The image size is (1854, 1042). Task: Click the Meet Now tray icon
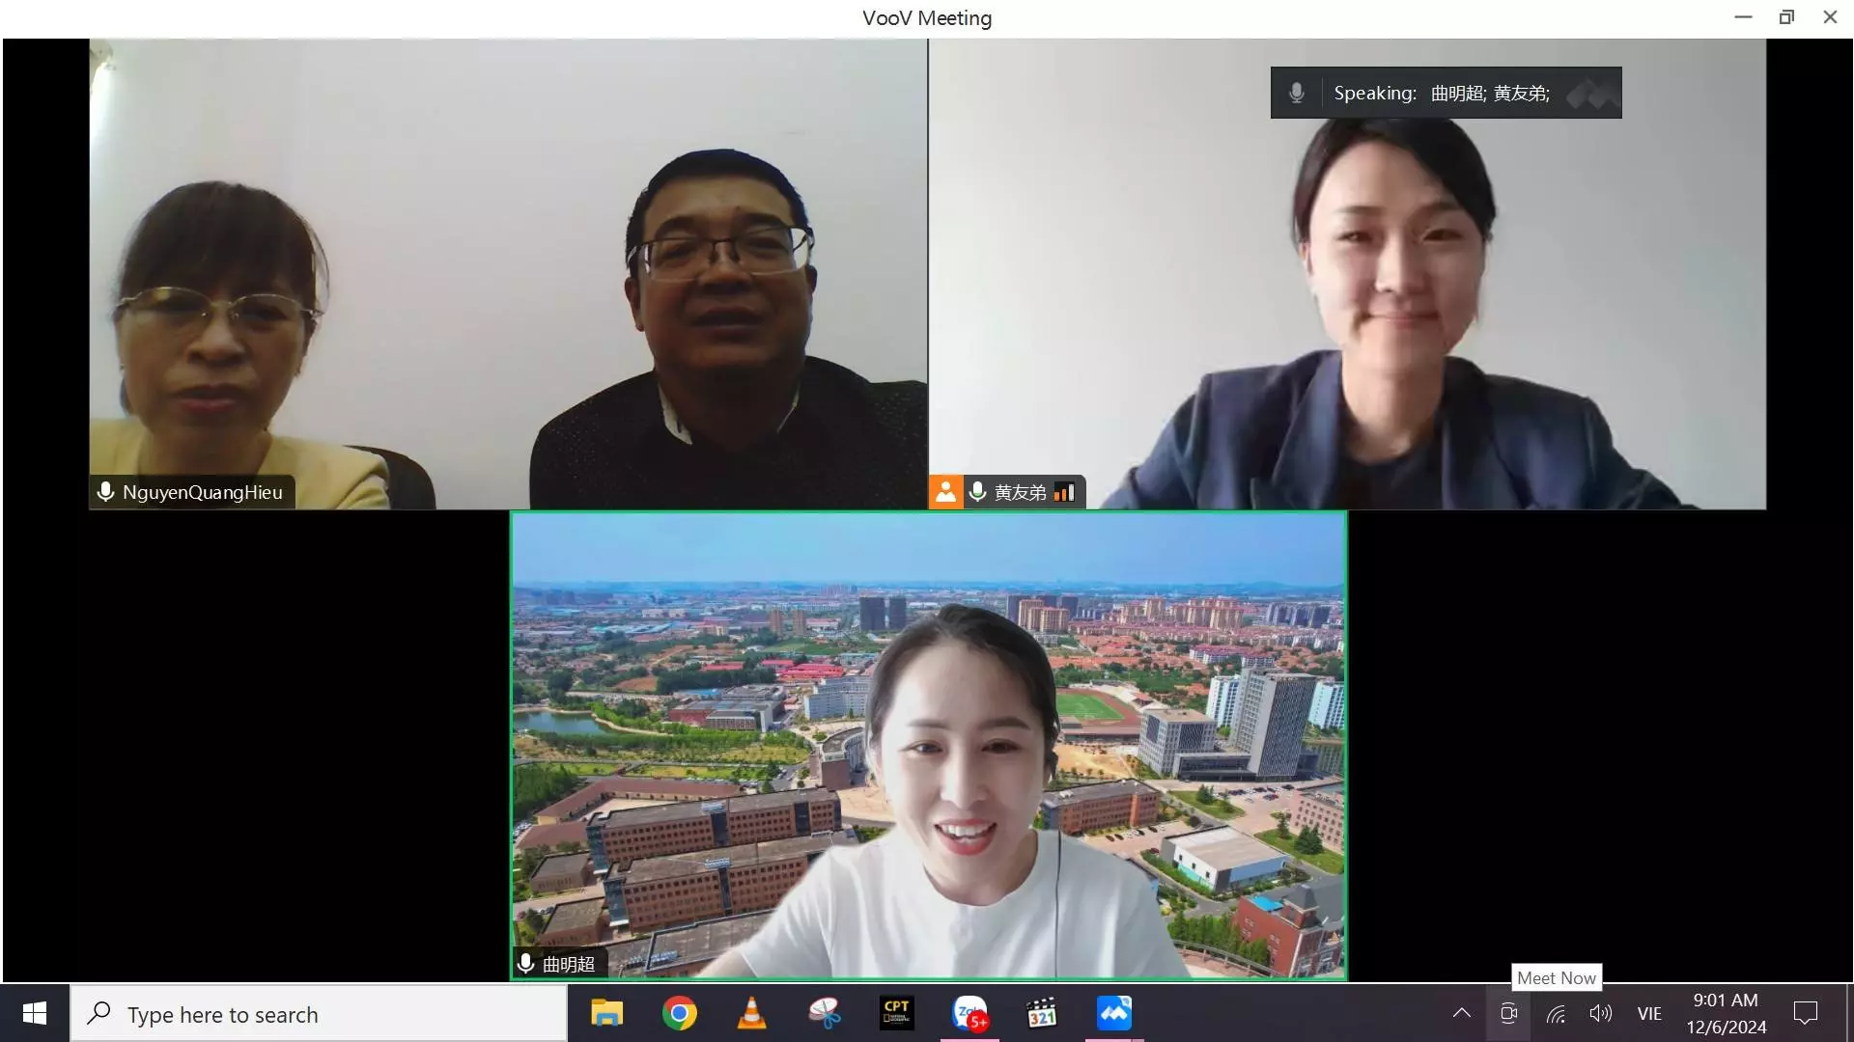[1508, 1013]
